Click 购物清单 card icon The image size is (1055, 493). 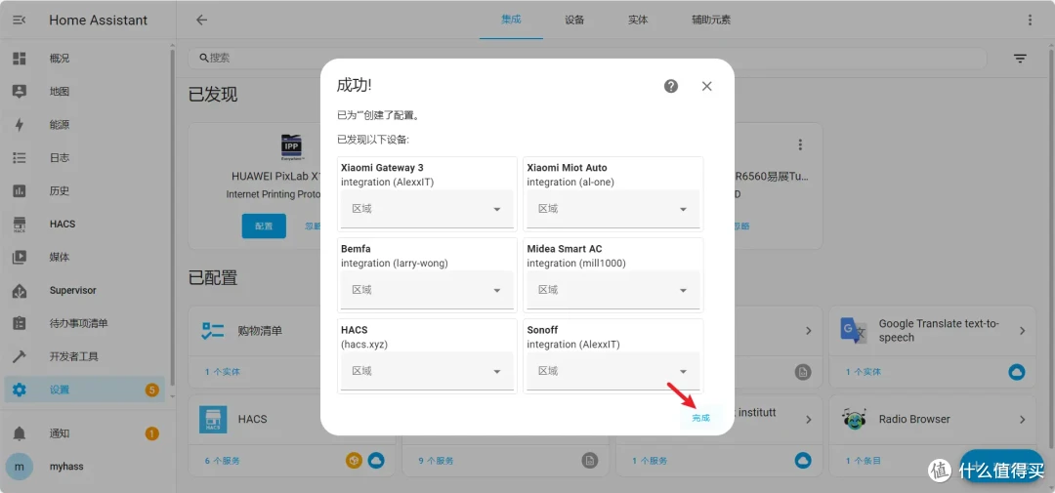[213, 330]
